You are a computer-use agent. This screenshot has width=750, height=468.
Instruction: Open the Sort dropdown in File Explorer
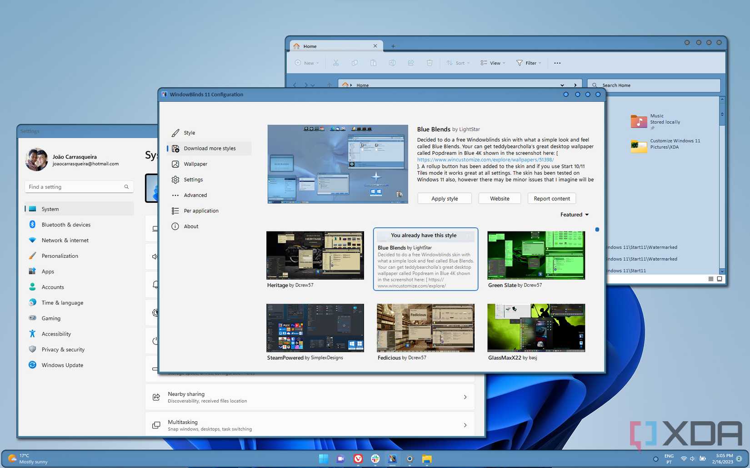458,63
